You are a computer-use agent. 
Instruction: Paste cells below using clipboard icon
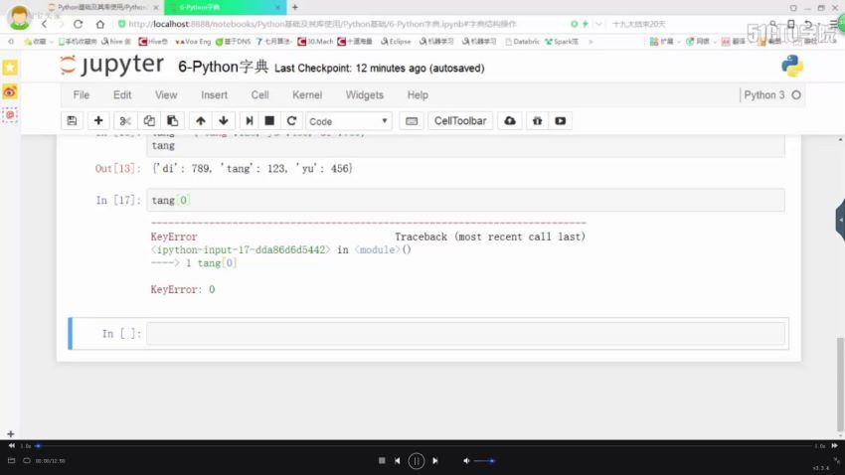pos(172,121)
